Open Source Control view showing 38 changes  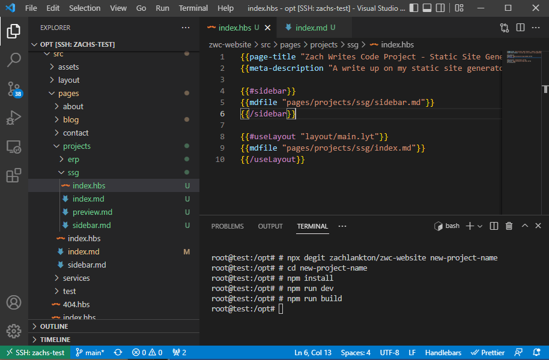coord(13,89)
